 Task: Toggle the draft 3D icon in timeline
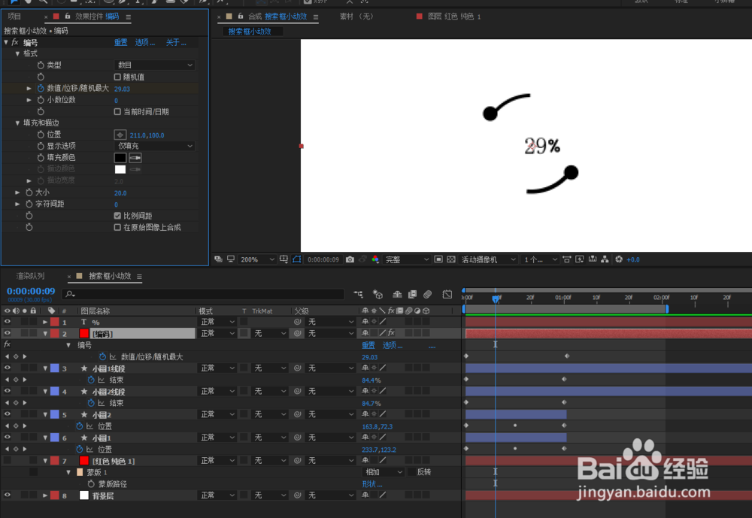378,294
